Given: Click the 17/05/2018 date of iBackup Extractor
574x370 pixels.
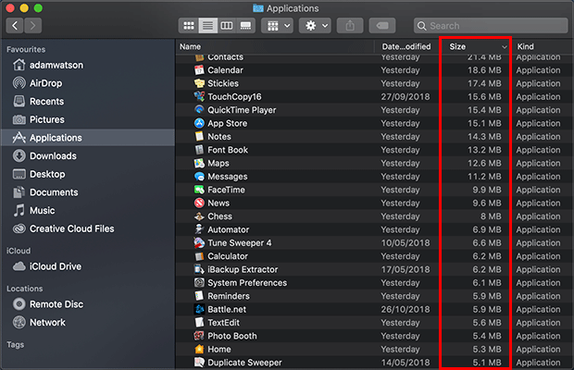Looking at the screenshot, I should click(x=406, y=270).
